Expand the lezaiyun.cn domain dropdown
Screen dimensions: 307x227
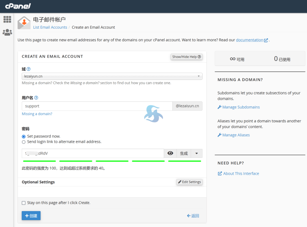[112, 76]
